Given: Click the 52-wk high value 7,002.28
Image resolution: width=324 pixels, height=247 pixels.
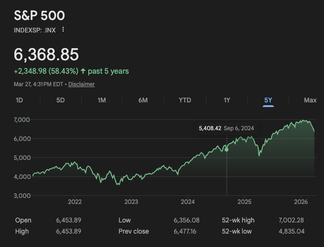Looking at the screenshot, I should coord(291,220).
